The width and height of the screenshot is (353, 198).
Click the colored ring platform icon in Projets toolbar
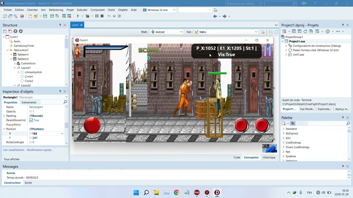pyautogui.click(x=328, y=31)
